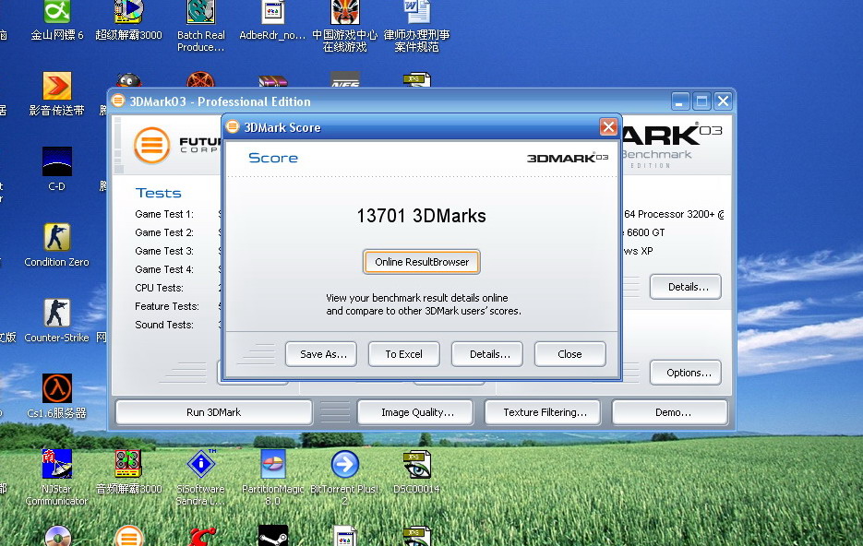Open Options... in the 3DMark03 window
This screenshot has width=863, height=546.
click(x=686, y=373)
